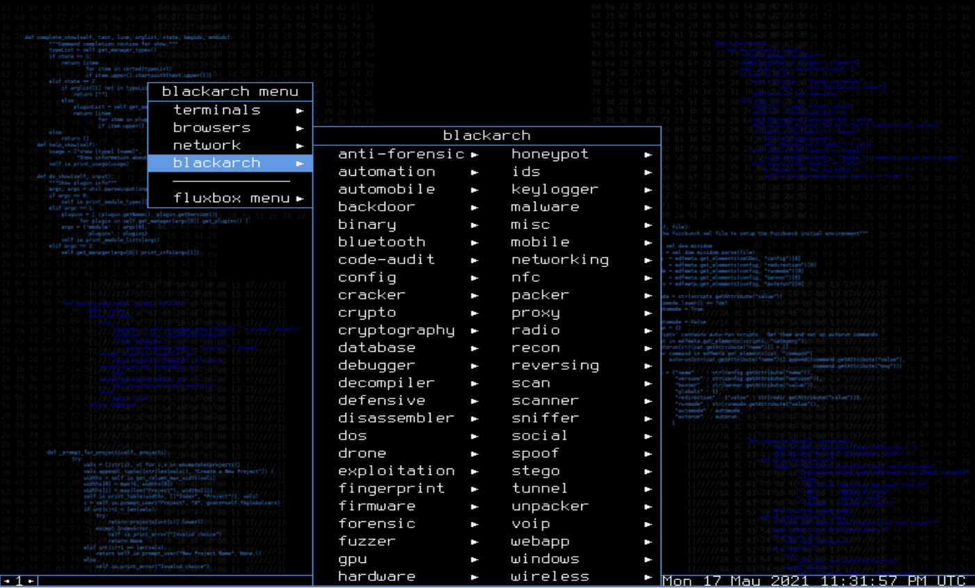The height and width of the screenshot is (588, 975).
Task: Click the blackarch menu title bar
Action: tap(230, 92)
